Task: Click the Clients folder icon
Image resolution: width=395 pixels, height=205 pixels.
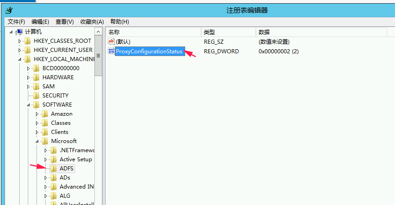Action: coord(45,132)
